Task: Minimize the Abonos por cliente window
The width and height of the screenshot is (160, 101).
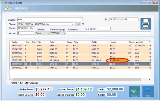Action: click(x=144, y=3)
